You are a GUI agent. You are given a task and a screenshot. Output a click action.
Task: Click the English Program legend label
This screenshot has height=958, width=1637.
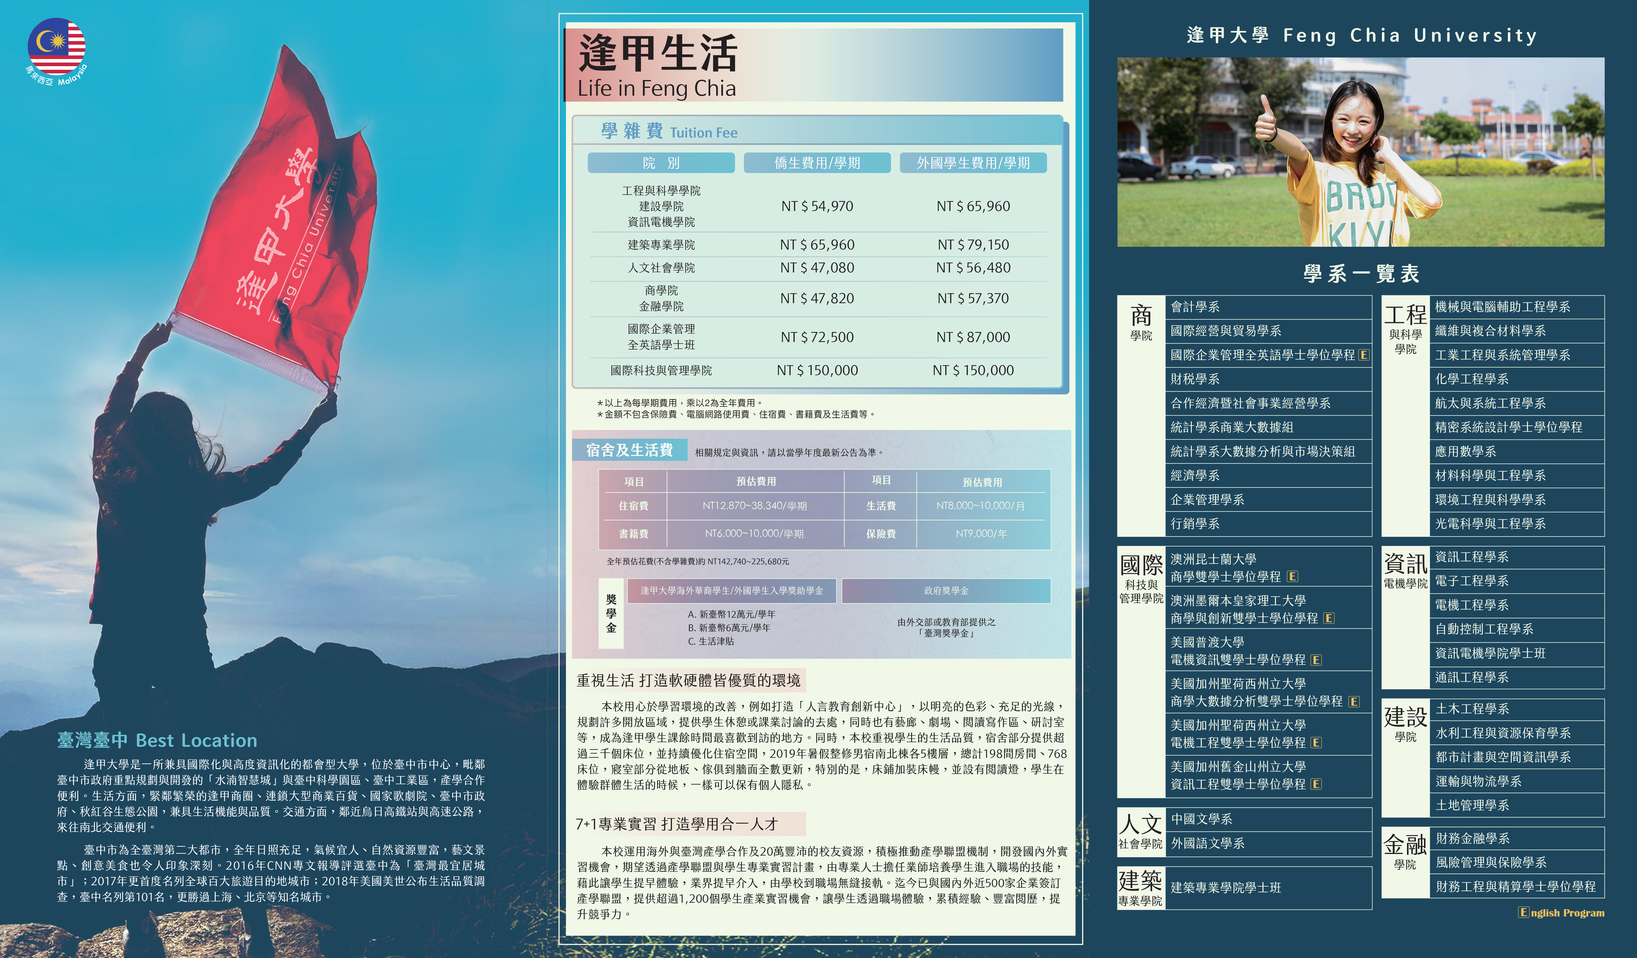(x=1561, y=912)
